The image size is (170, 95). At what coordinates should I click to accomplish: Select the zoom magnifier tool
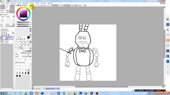[19, 39]
